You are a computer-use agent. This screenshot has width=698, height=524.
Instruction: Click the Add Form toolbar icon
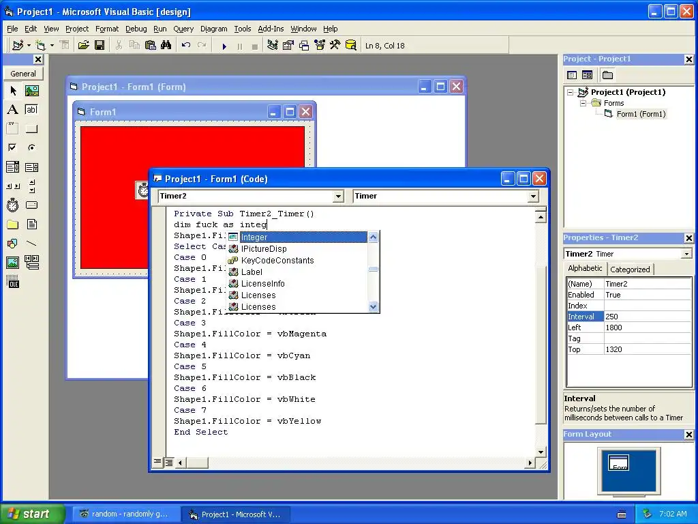tap(41, 45)
